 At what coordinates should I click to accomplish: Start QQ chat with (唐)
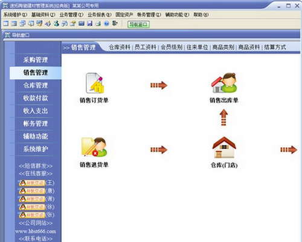tap(32, 191)
